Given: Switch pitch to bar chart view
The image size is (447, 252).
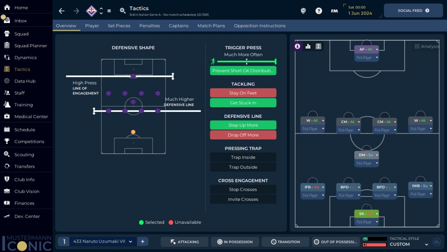Looking at the screenshot, I should [308, 46].
